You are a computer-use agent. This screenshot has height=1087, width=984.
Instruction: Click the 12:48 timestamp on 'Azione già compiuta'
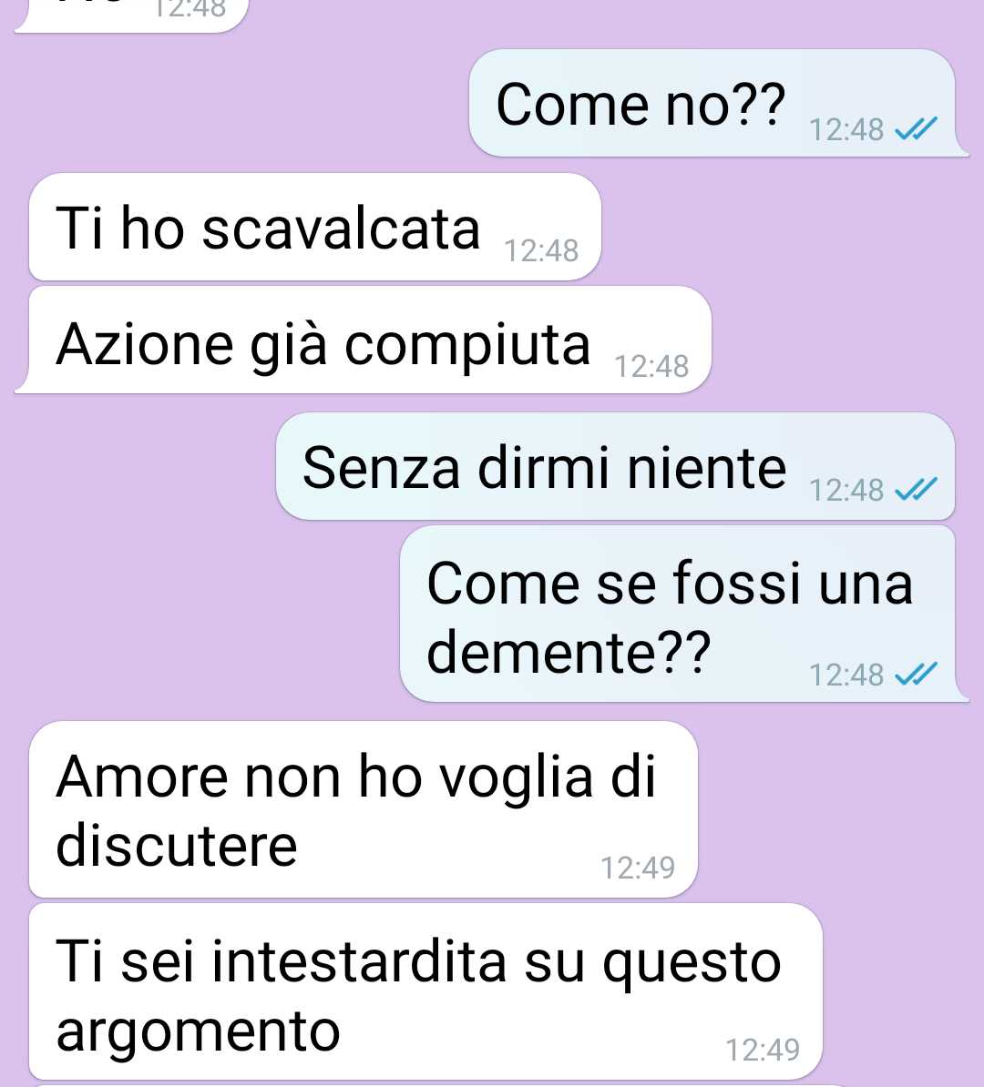(651, 366)
